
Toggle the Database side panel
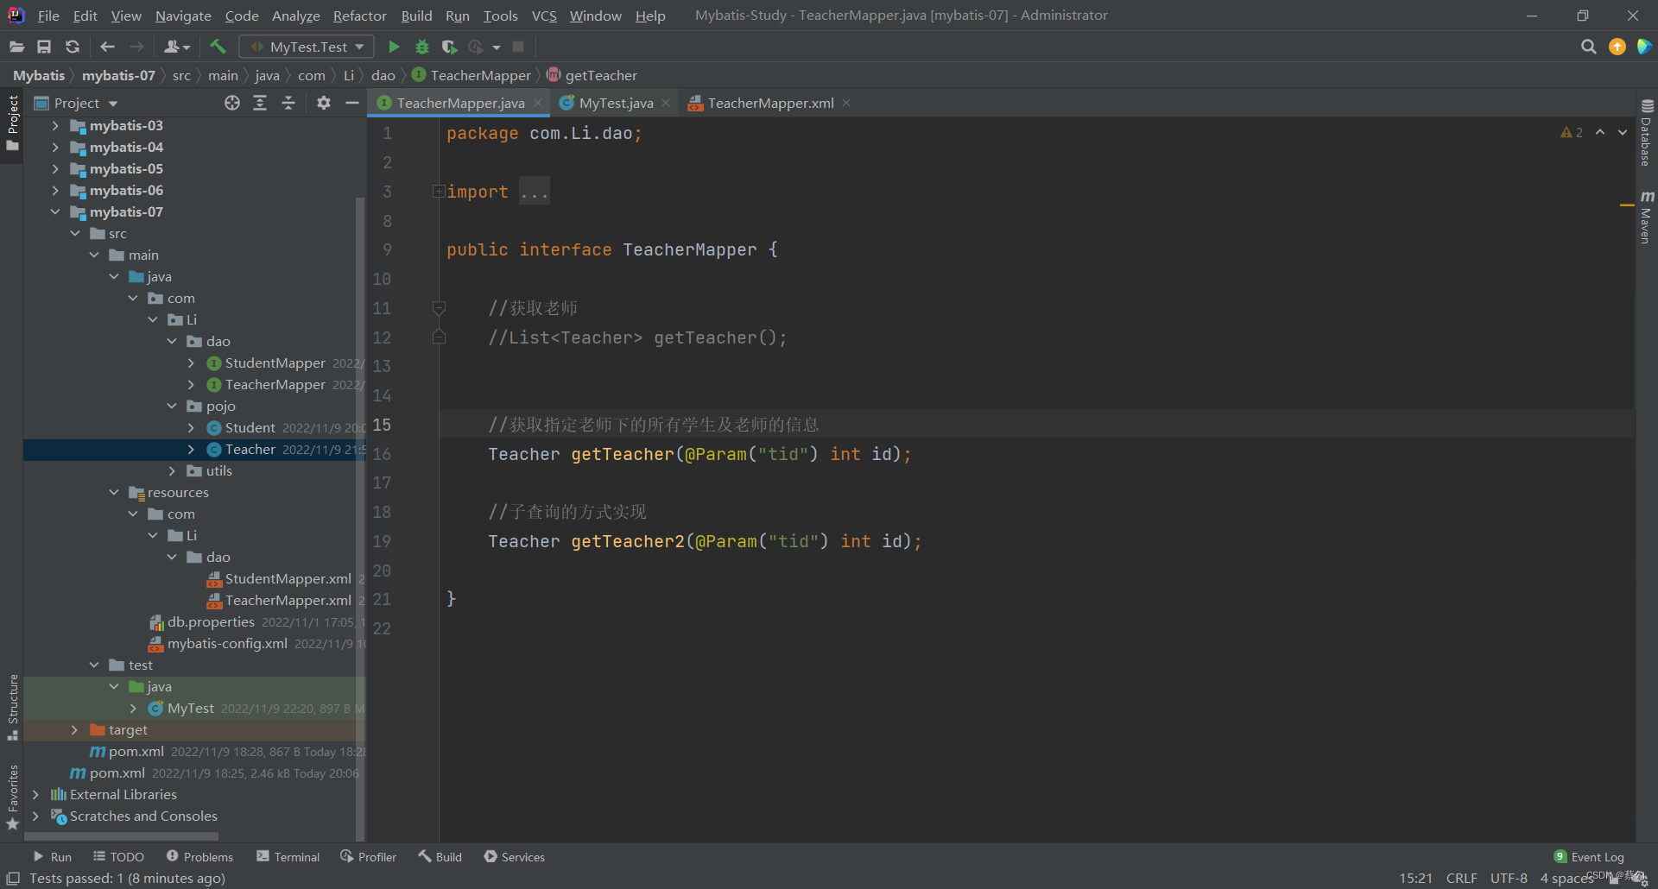(1647, 133)
